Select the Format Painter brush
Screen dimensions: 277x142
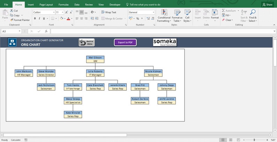point(12,20)
